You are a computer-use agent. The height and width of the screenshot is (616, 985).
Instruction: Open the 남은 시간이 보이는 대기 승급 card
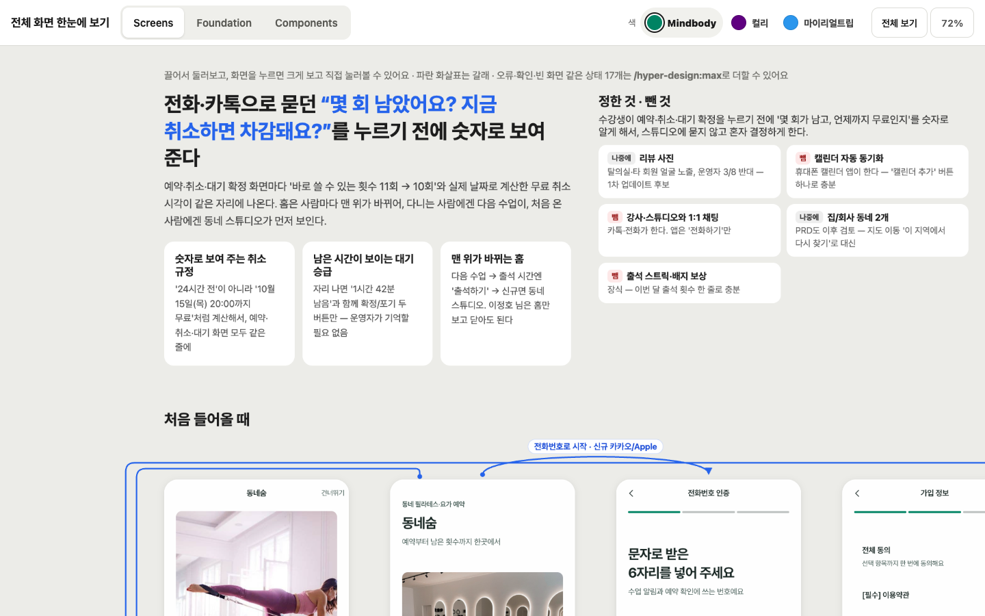[367, 303]
